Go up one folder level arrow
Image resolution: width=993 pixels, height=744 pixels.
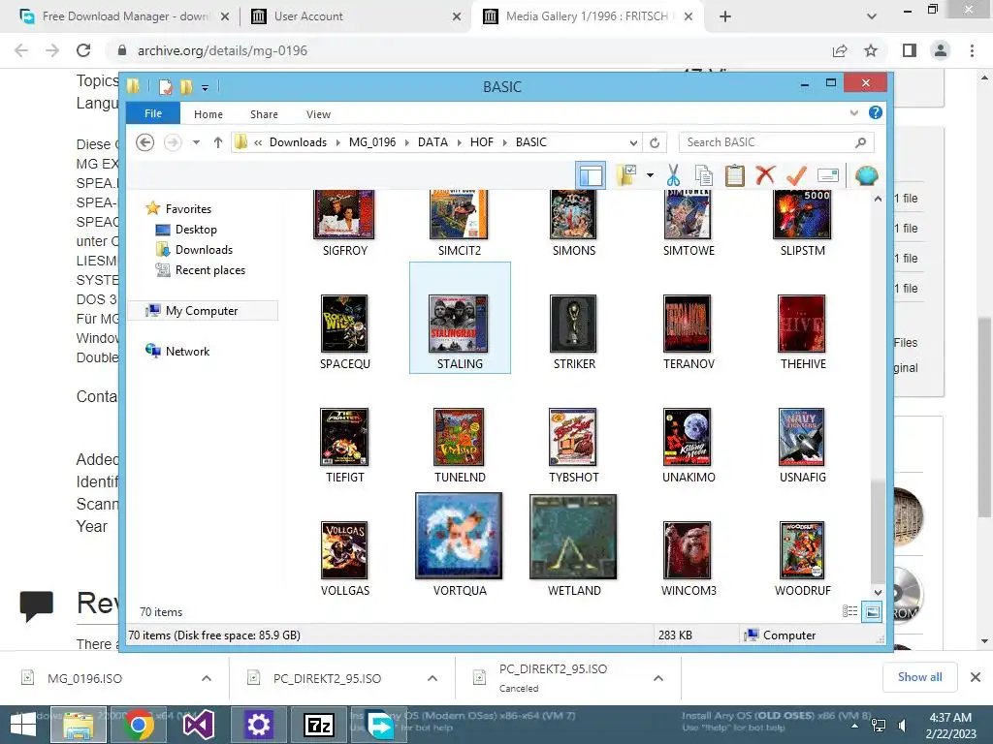(218, 142)
